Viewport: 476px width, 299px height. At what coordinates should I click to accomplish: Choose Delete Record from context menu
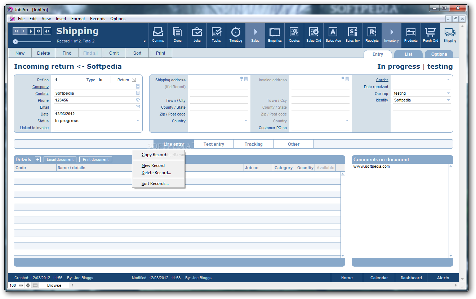pos(159,173)
